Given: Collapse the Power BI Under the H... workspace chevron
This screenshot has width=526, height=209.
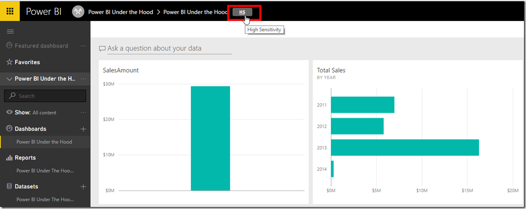Looking at the screenshot, I should [x=9, y=79].
